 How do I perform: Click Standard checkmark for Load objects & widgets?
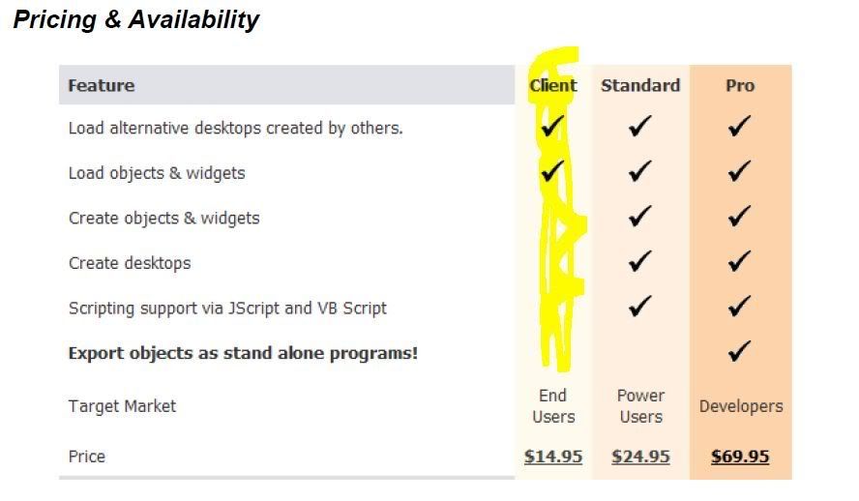[x=639, y=171]
